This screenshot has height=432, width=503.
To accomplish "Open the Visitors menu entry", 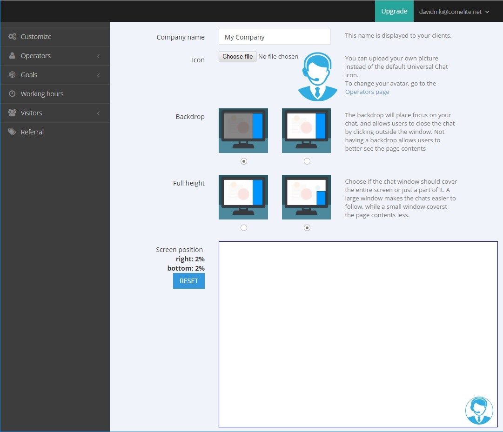I will click(31, 113).
